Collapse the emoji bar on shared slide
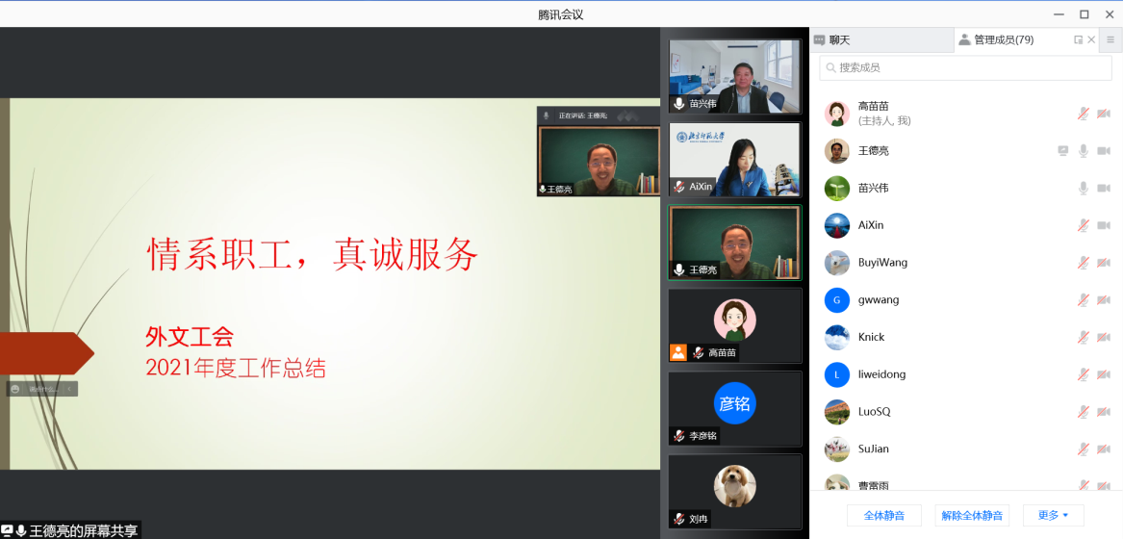The height and width of the screenshot is (539, 1123). coord(69,390)
